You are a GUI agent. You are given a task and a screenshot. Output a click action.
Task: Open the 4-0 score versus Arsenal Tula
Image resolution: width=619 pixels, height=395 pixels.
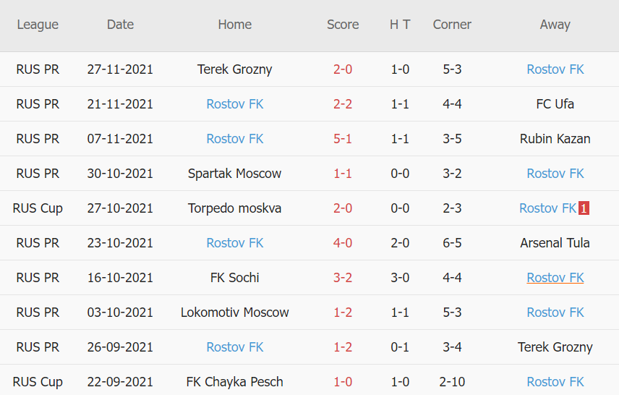[x=343, y=243]
